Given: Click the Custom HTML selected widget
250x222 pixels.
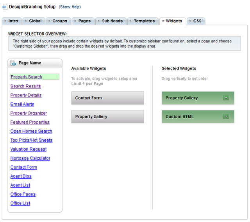Looking at the screenshot, I should coord(198,117).
